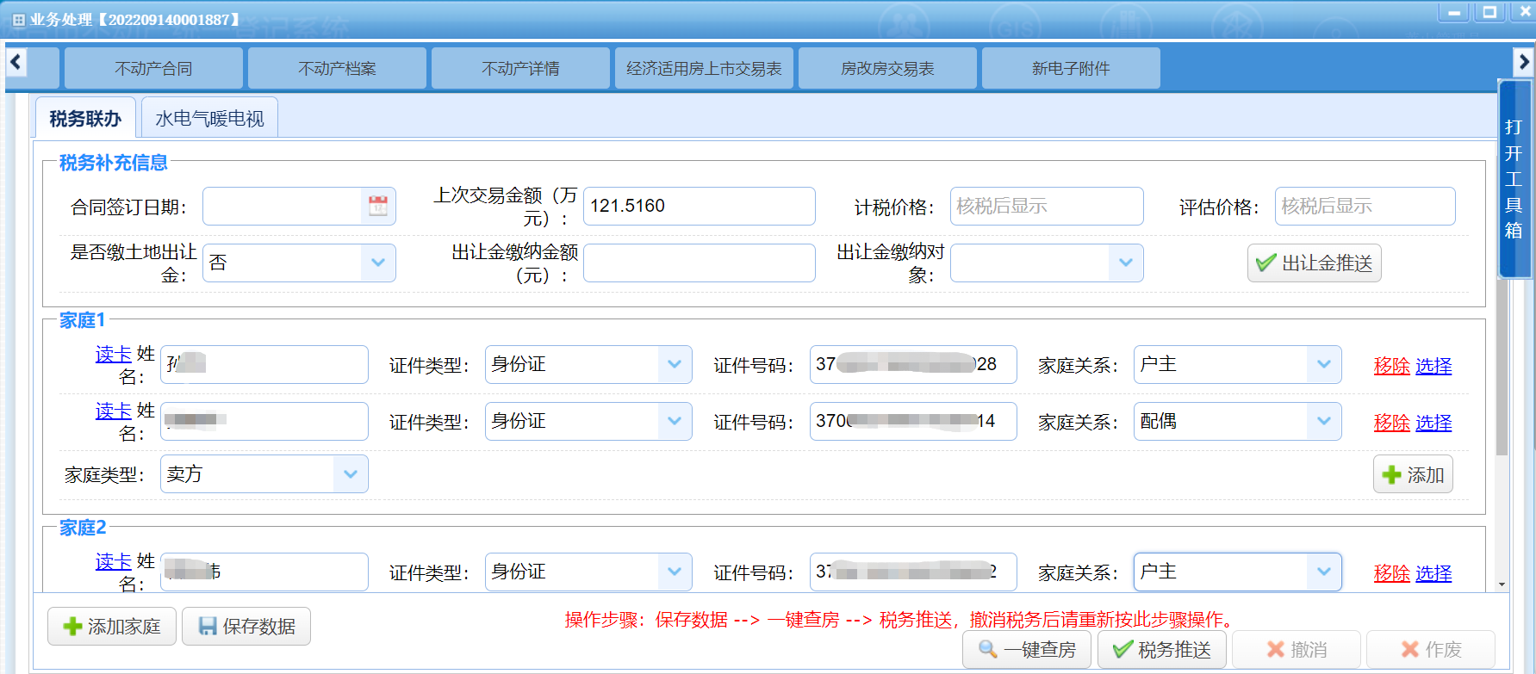Click the 税务推送 button

[x=1162, y=650]
